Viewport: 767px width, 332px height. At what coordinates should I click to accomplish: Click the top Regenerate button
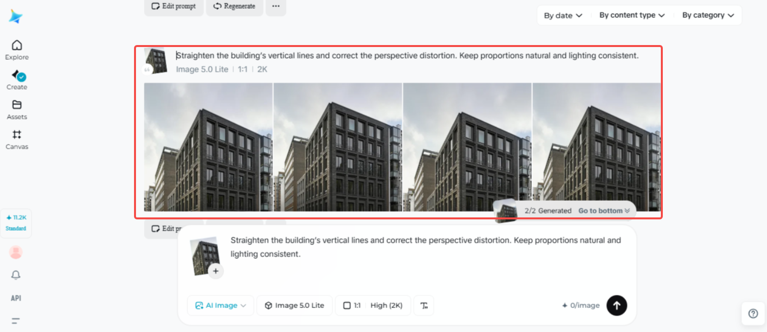[234, 7]
